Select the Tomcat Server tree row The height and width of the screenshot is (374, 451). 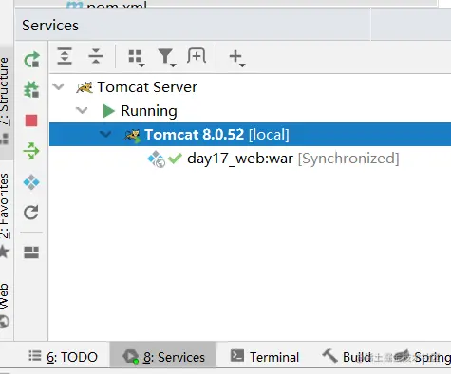[x=250, y=87]
